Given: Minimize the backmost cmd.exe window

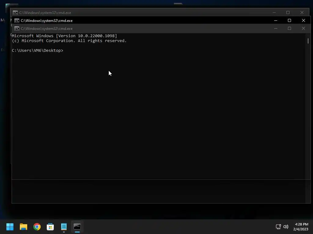Looking at the screenshot, I should (274, 12).
